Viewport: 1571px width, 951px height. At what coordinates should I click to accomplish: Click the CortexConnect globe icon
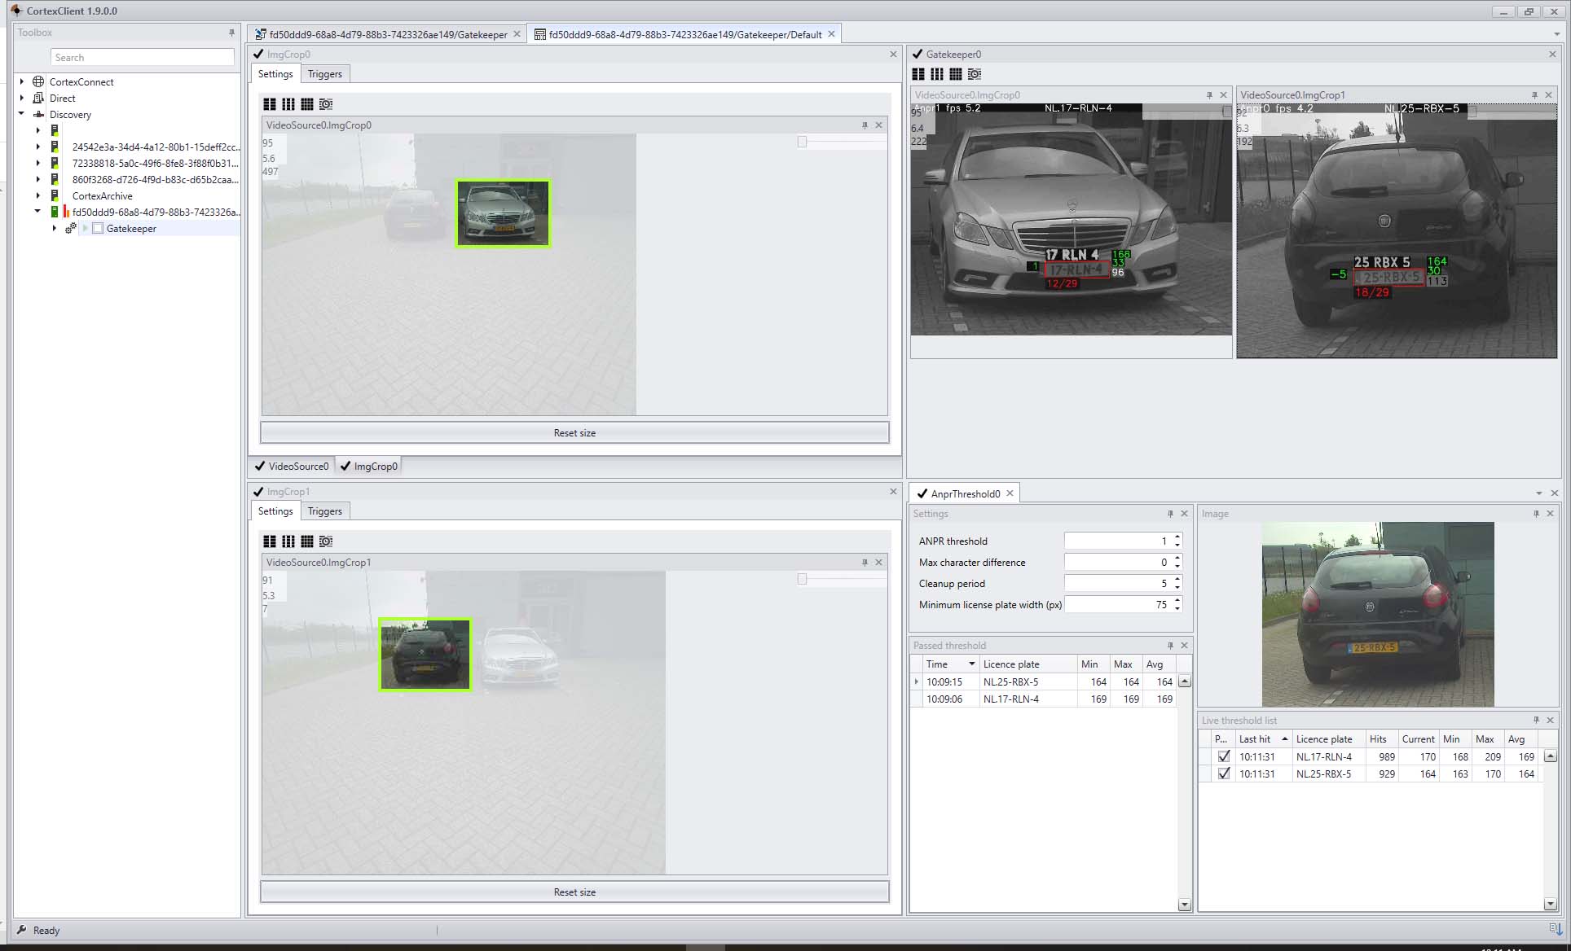pyautogui.click(x=38, y=81)
